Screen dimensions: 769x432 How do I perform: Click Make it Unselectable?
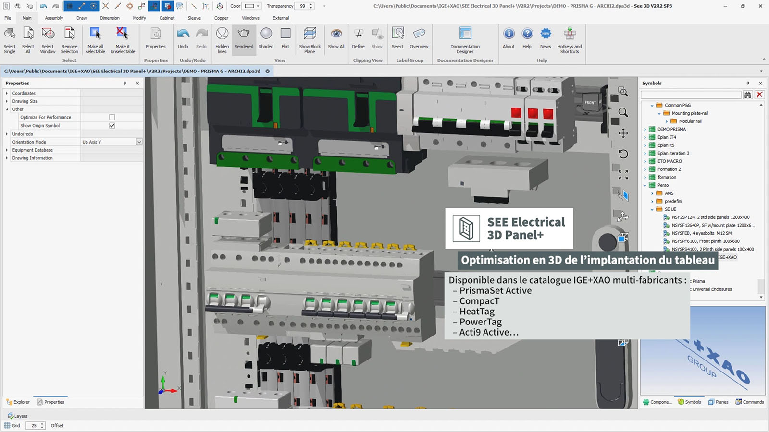point(123,40)
